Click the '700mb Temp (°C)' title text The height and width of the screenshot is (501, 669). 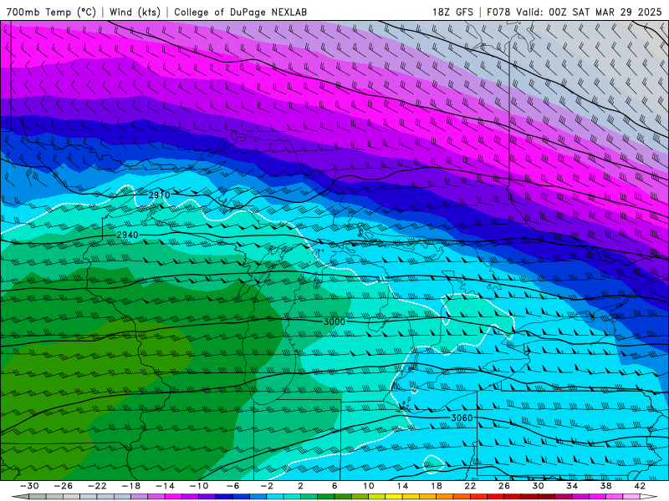tap(51, 12)
